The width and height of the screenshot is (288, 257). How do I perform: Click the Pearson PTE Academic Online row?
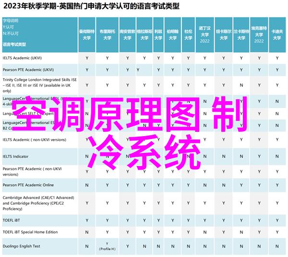(28, 185)
